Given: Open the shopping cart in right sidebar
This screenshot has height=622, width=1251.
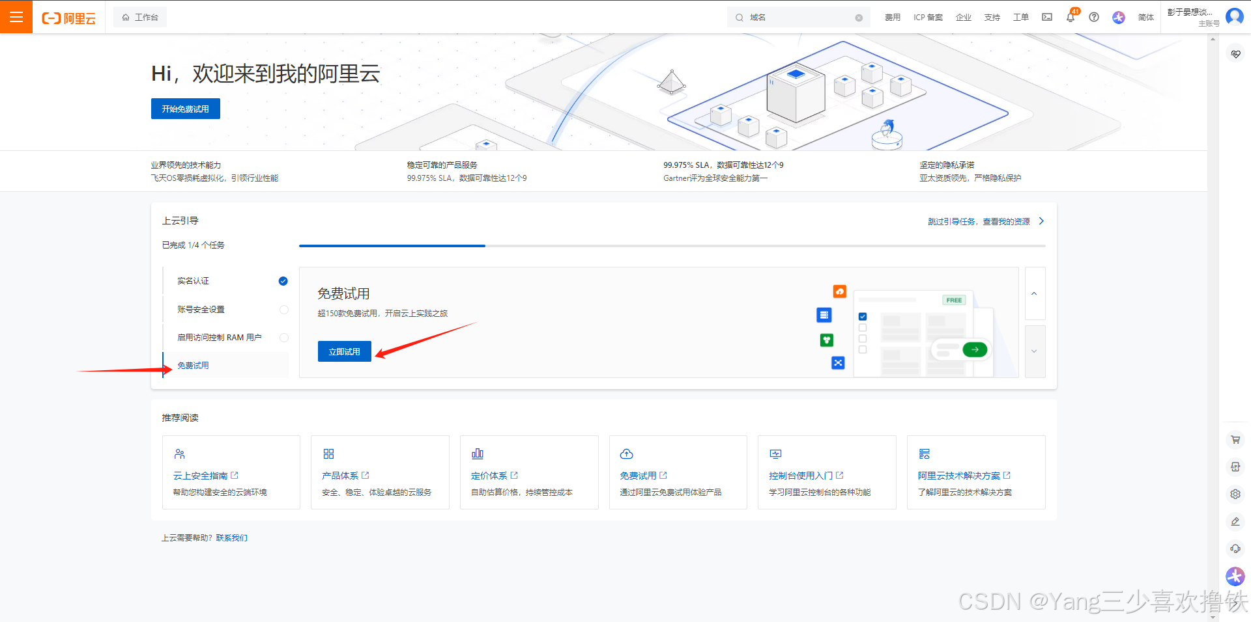Looking at the screenshot, I should (1235, 440).
